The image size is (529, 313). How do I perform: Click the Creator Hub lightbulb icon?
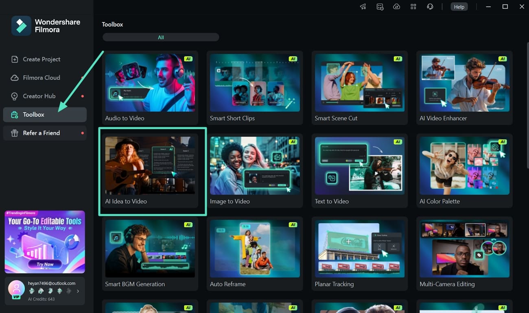(15, 96)
